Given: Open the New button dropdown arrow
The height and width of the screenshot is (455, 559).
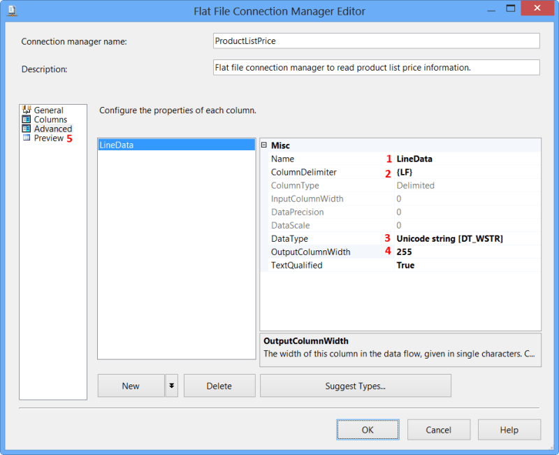Looking at the screenshot, I should [x=171, y=385].
